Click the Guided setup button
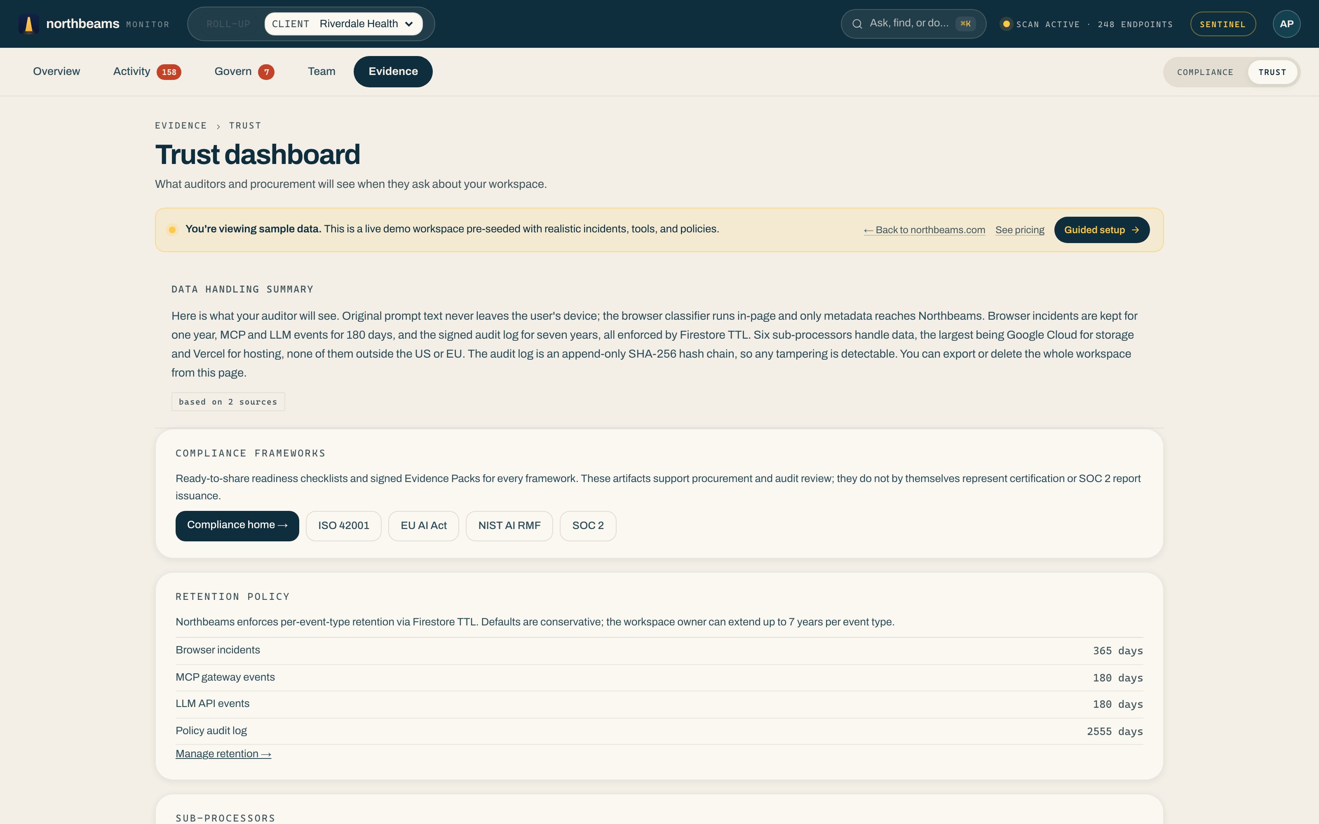1319x824 pixels. [x=1101, y=230]
